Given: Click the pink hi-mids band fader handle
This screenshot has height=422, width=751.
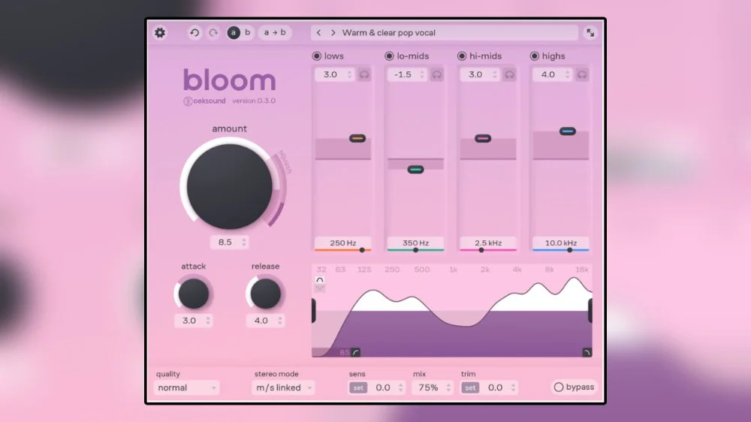Looking at the screenshot, I should pos(483,138).
